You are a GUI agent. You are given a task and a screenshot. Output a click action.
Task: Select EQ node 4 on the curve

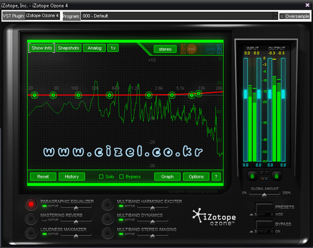(x=110, y=95)
